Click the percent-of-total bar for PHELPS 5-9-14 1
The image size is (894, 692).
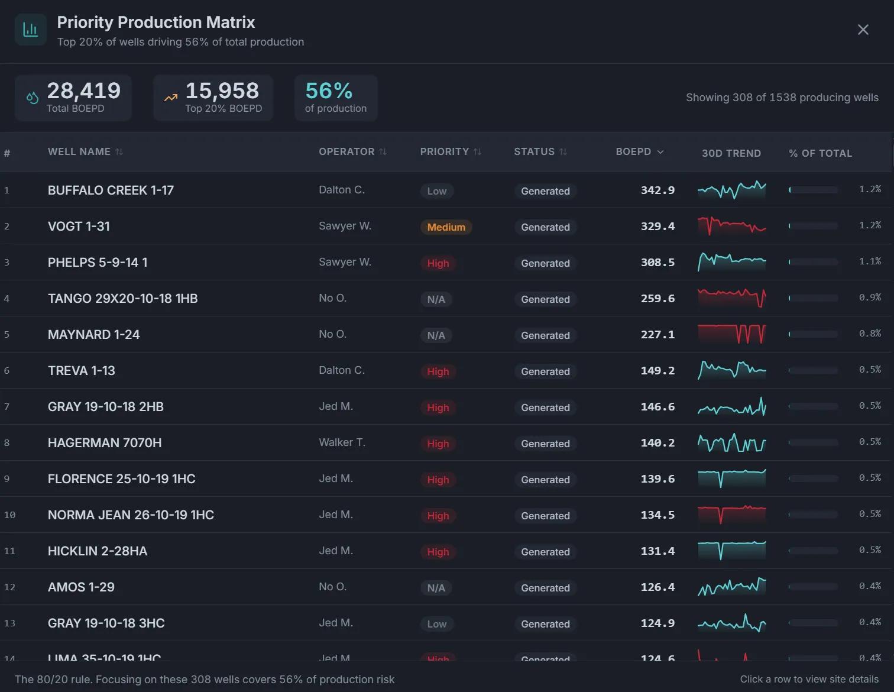[x=814, y=262]
